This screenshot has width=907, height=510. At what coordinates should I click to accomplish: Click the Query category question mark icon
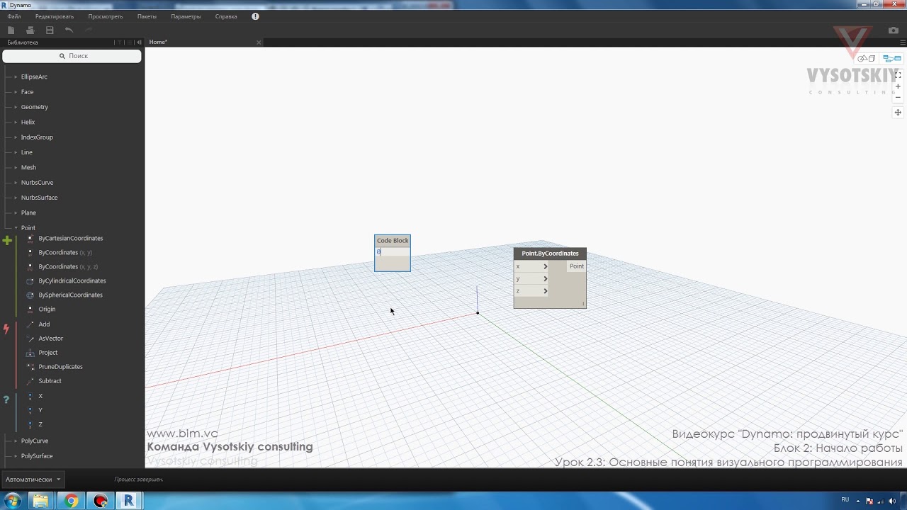(6, 400)
